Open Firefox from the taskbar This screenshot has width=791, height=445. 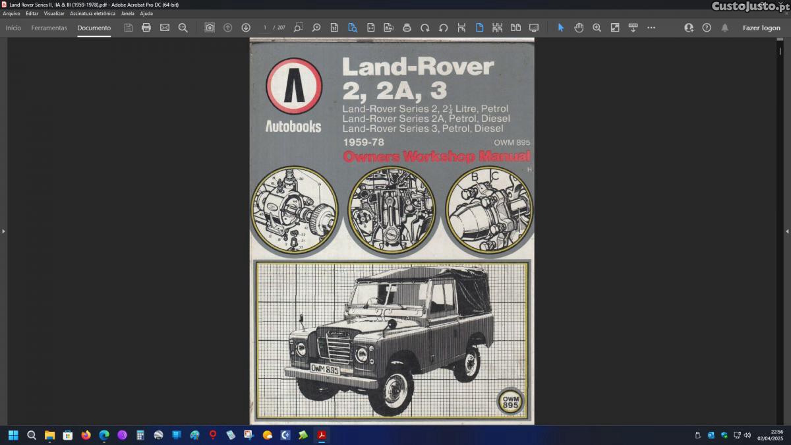pos(86,435)
